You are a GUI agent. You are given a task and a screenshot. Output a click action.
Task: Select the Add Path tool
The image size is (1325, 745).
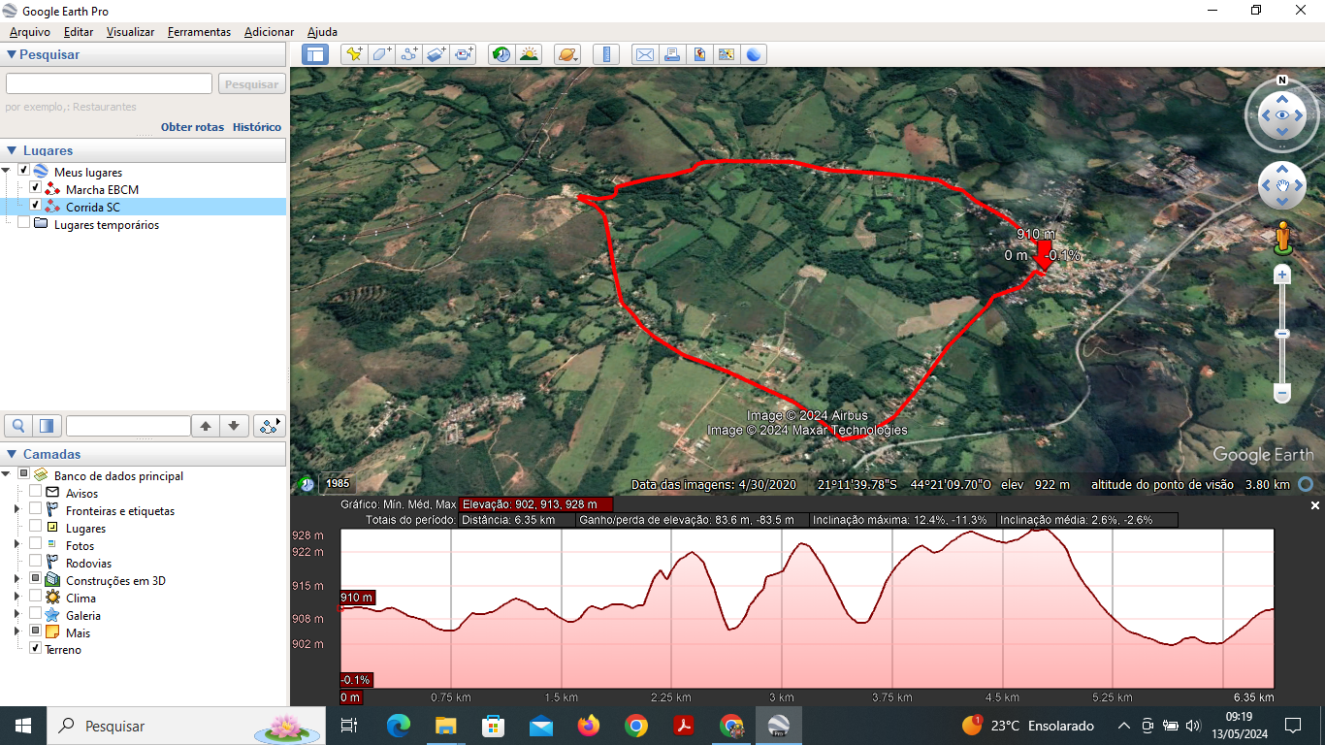[x=409, y=54]
